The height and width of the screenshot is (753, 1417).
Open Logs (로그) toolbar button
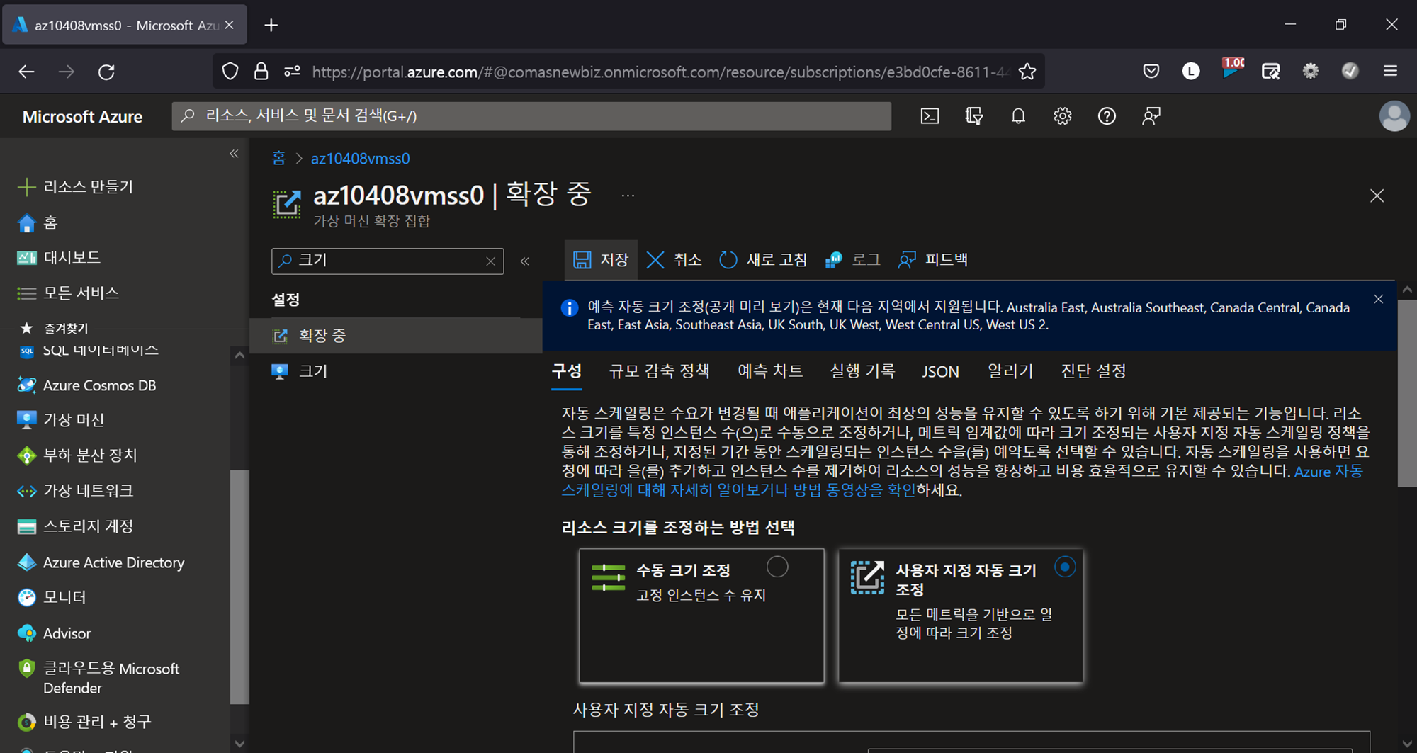click(853, 260)
